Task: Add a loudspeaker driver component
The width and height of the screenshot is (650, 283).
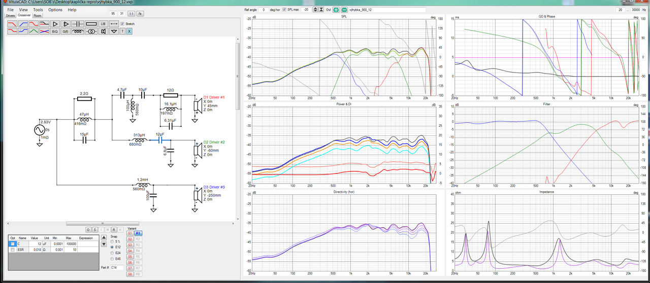Action: pyautogui.click(x=103, y=31)
